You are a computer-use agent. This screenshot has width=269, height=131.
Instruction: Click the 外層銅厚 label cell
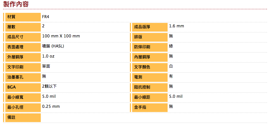tap(23, 57)
